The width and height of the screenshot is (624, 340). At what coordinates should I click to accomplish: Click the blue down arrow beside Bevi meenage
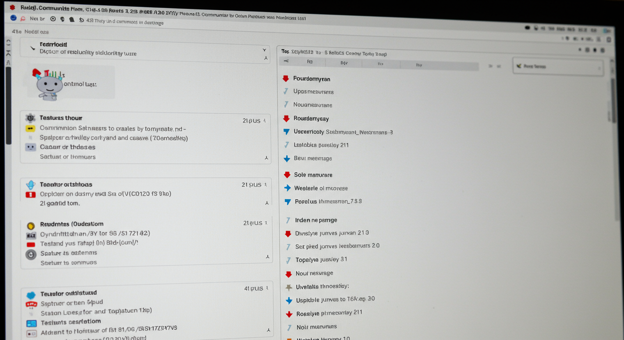coord(287,158)
